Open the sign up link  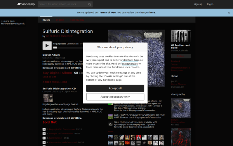point(198,4)
